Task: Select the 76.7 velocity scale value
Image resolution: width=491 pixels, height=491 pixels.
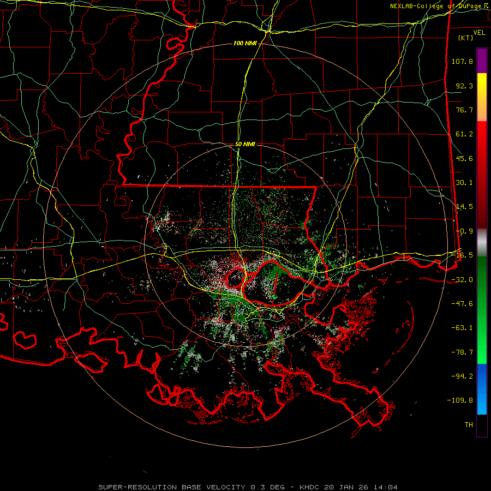Action: pos(464,110)
